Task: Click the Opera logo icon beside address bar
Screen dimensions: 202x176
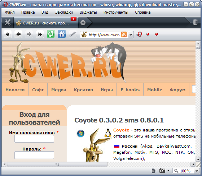Action: (x=140, y=34)
